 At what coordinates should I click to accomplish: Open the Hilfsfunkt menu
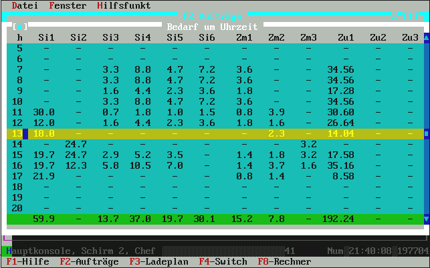pyautogui.click(x=124, y=5)
